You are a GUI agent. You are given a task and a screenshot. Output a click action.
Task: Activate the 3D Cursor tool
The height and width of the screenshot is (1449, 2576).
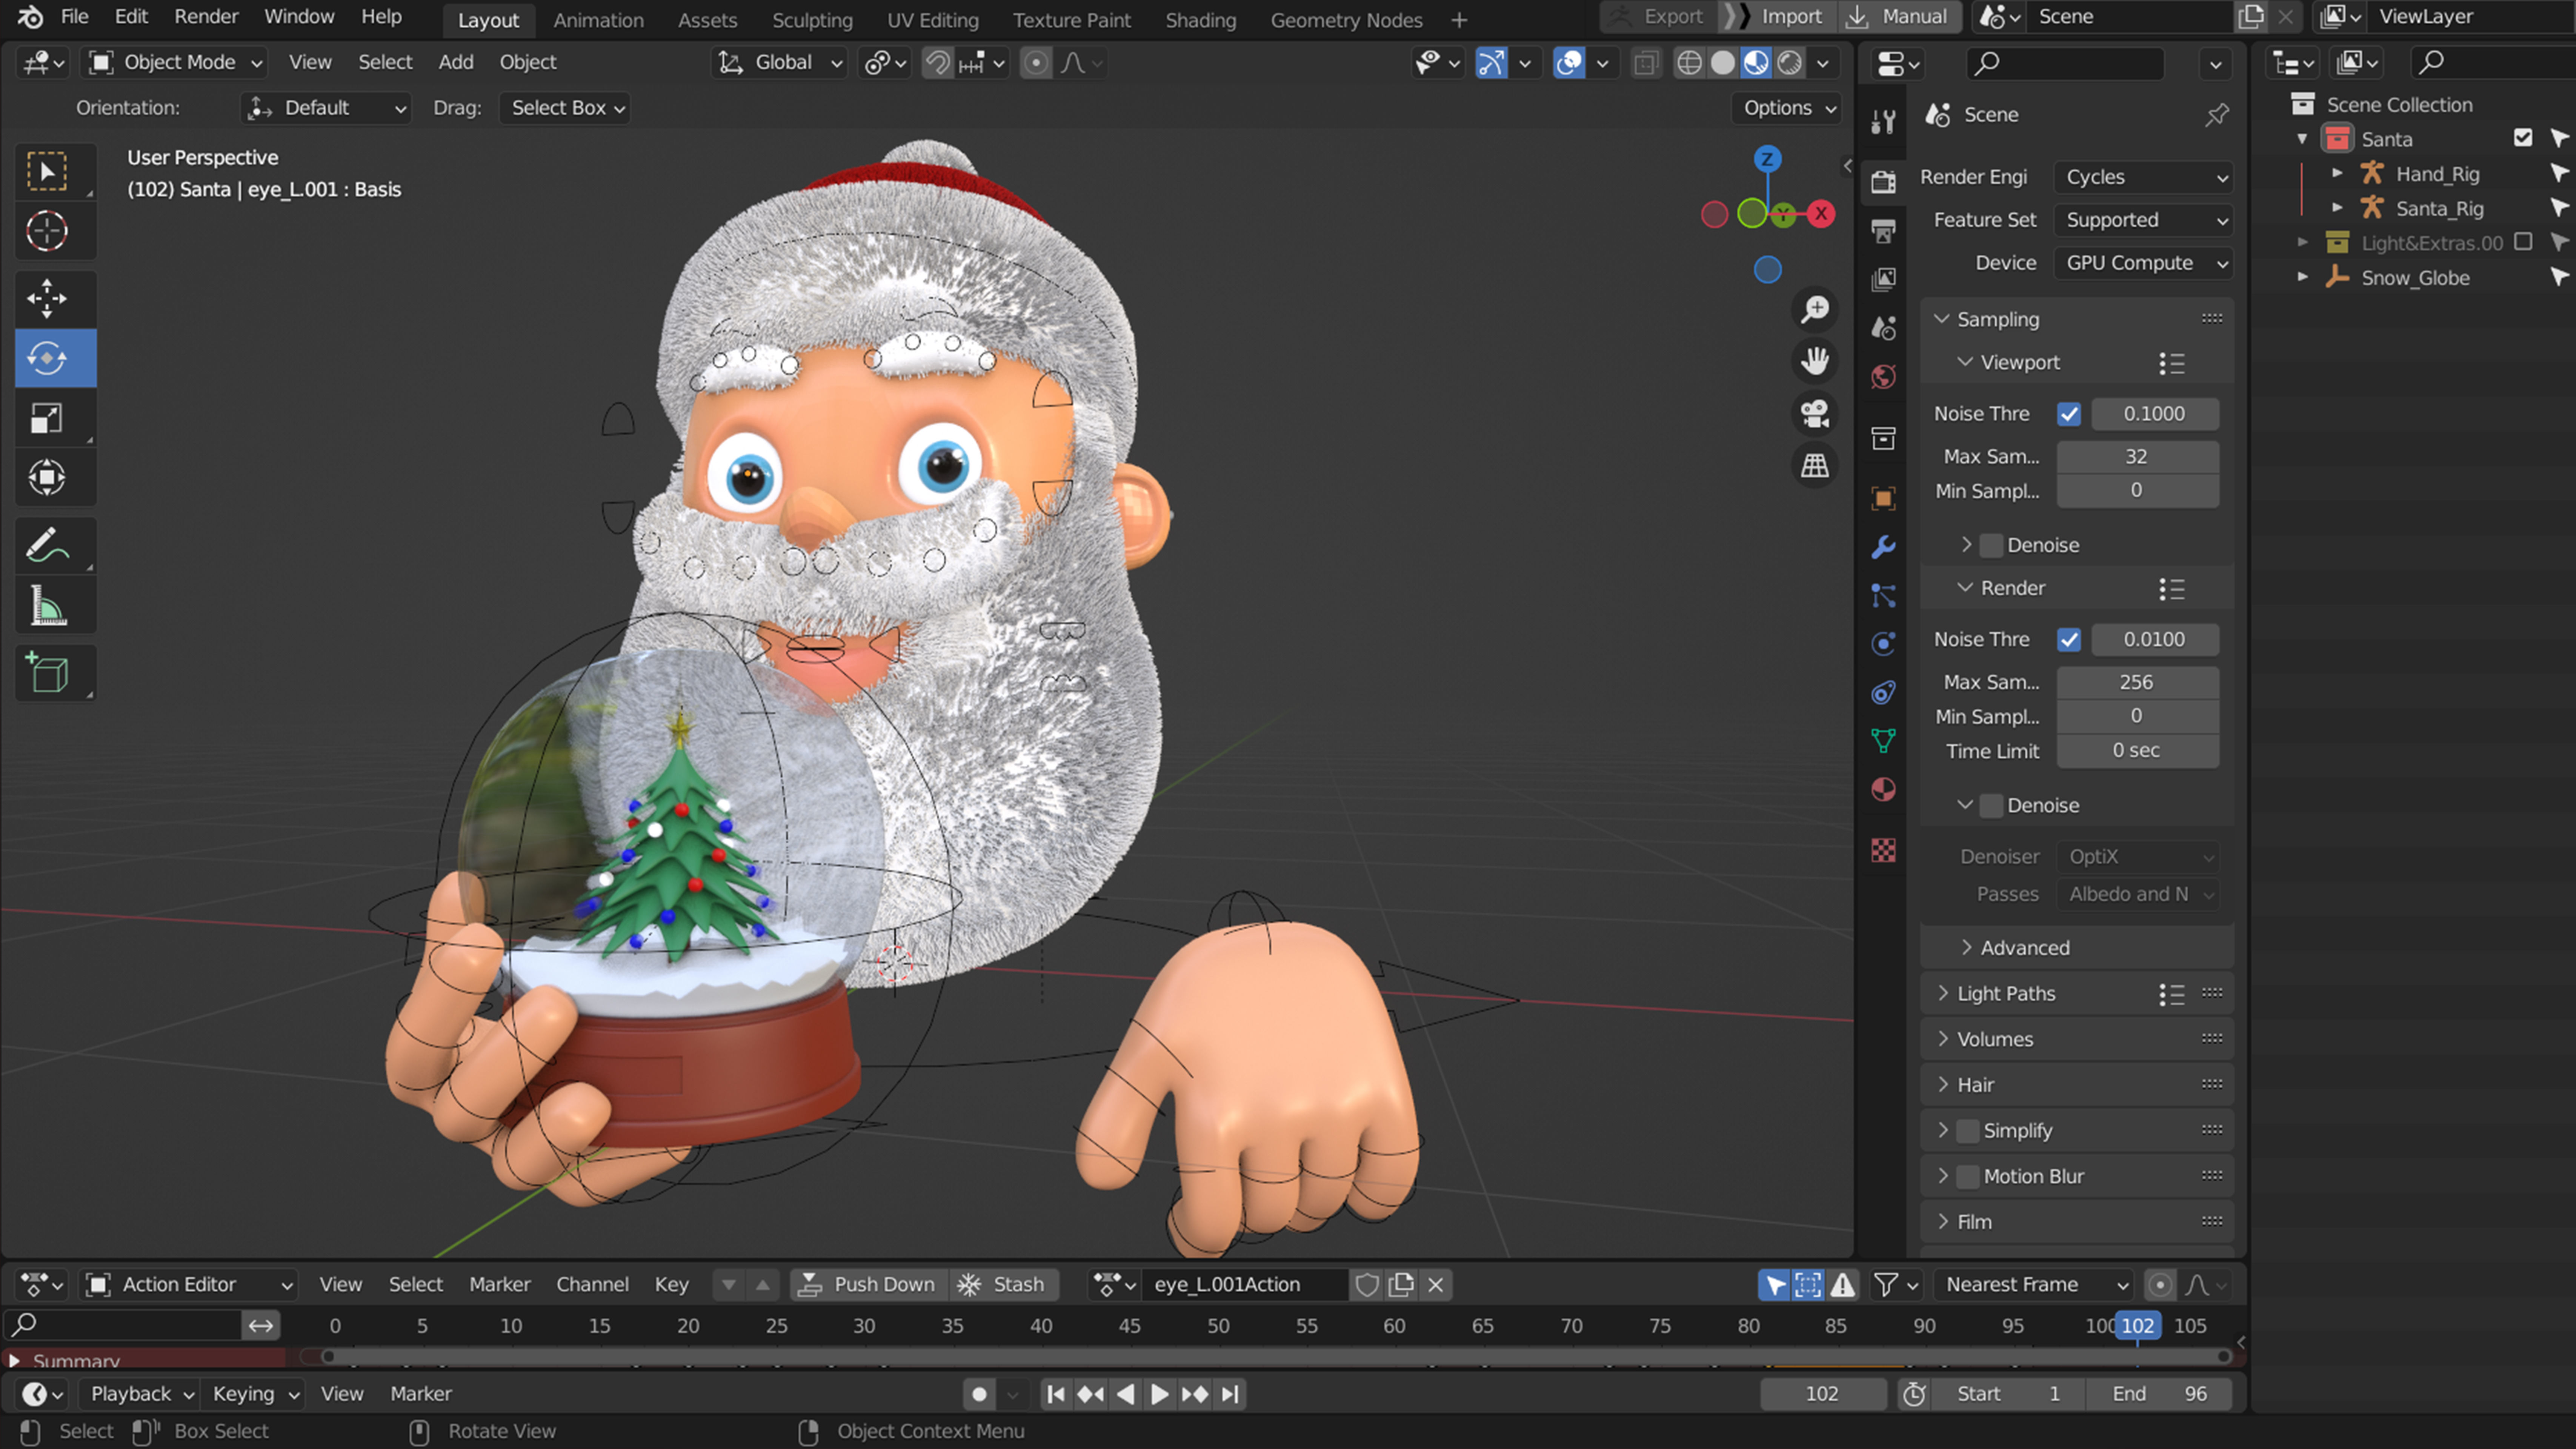(x=47, y=231)
